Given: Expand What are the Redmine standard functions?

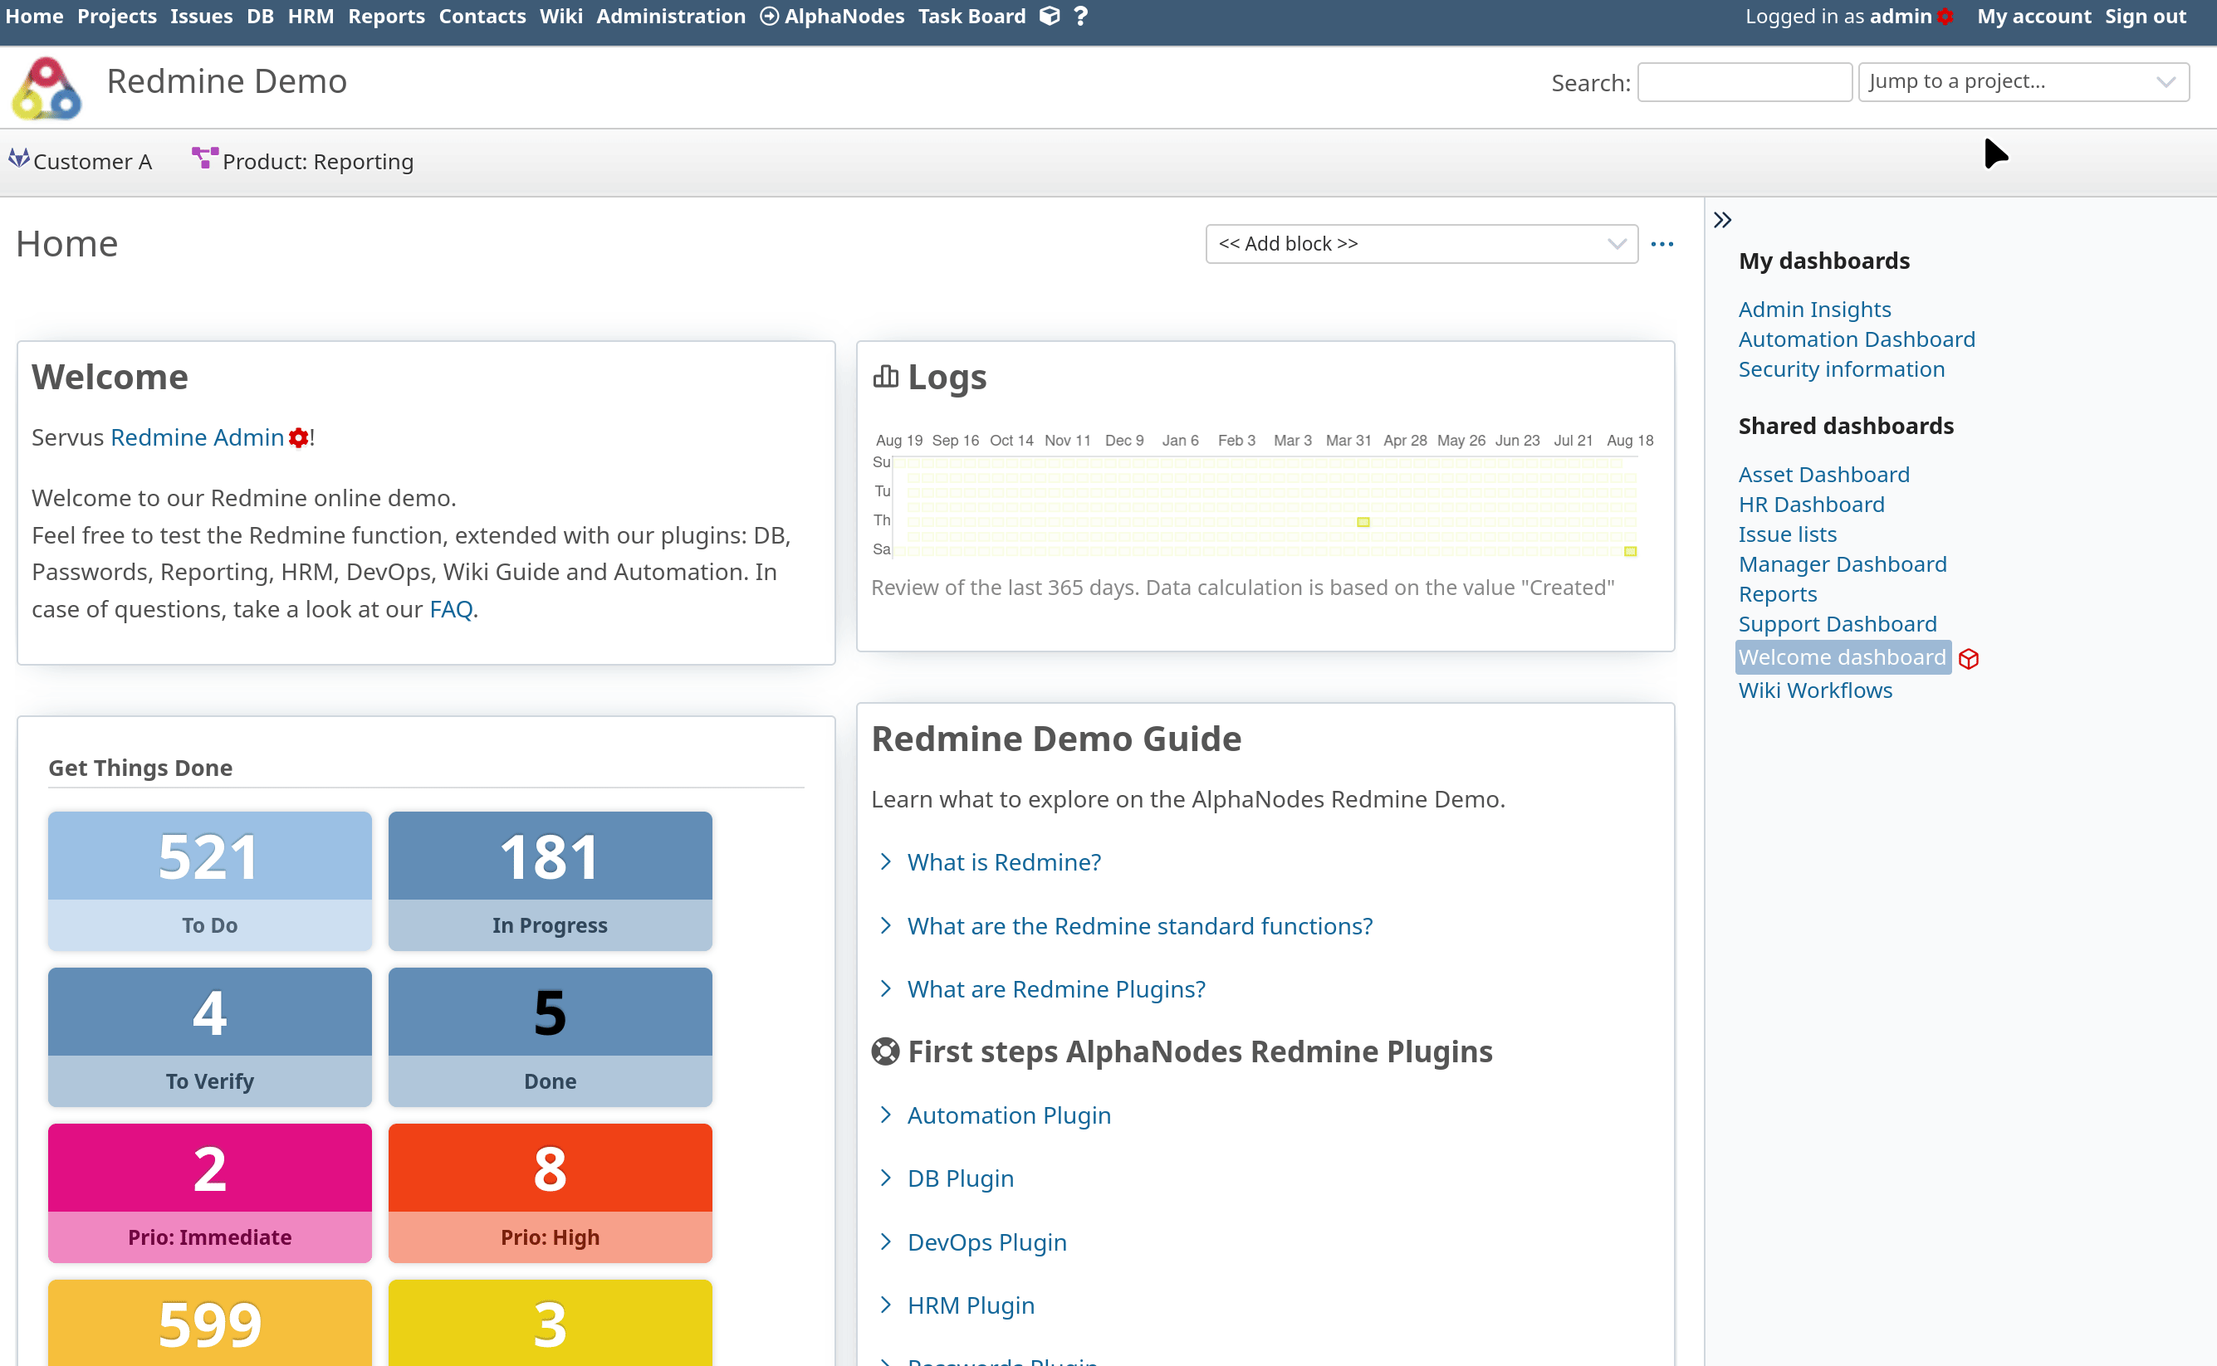Looking at the screenshot, I should [1138, 926].
